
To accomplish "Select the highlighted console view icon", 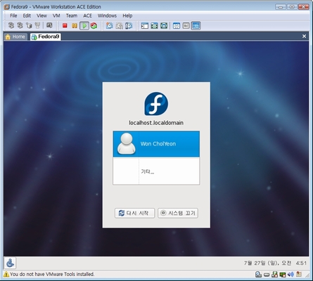I will (x=196, y=26).
